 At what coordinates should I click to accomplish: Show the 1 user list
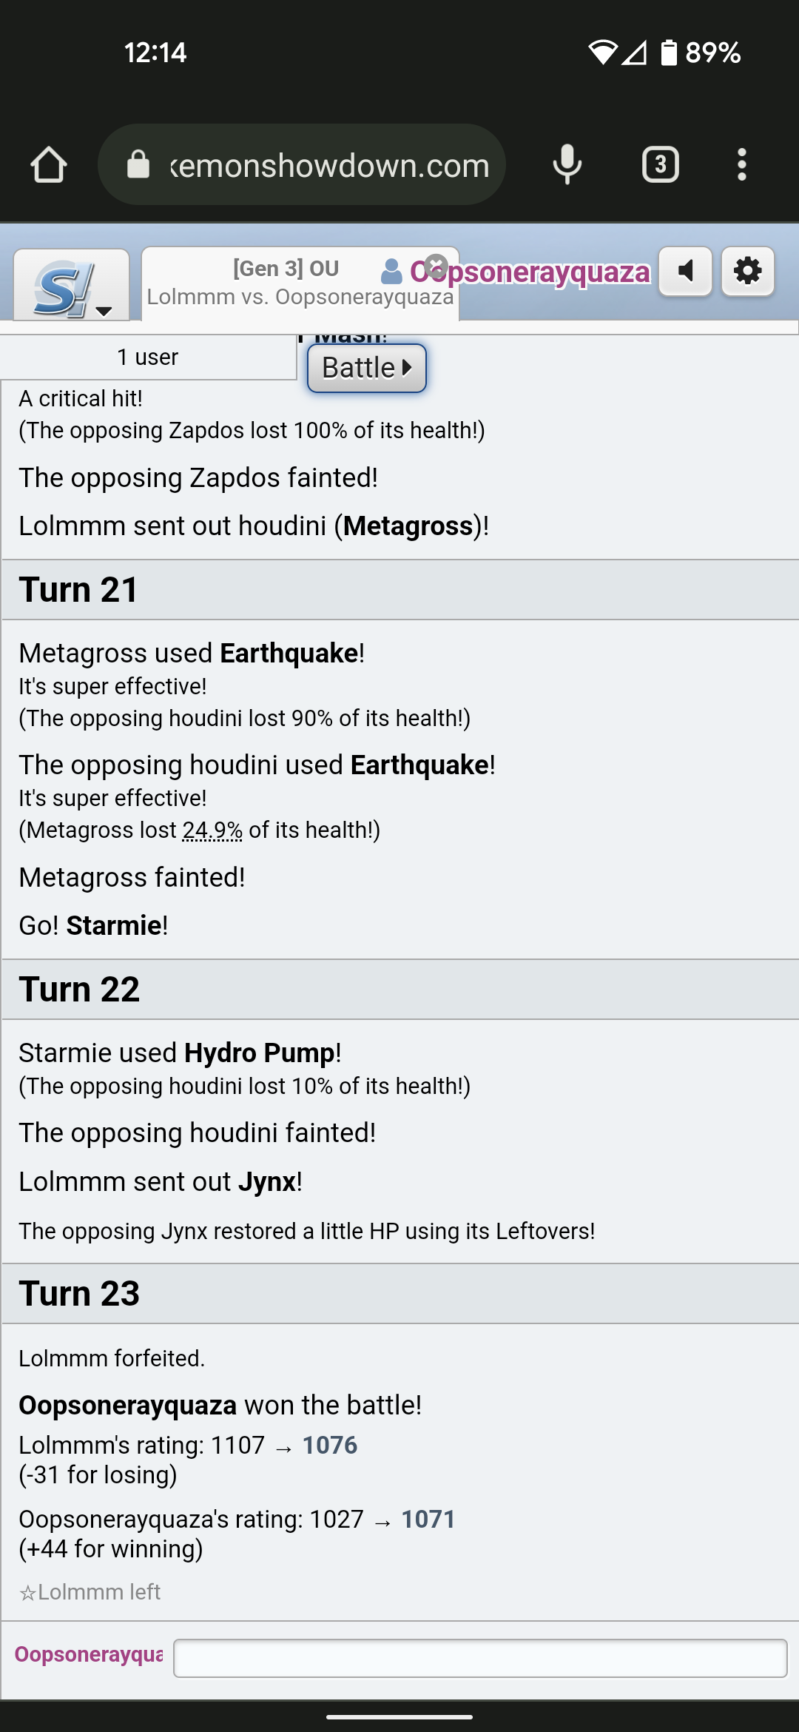(148, 358)
